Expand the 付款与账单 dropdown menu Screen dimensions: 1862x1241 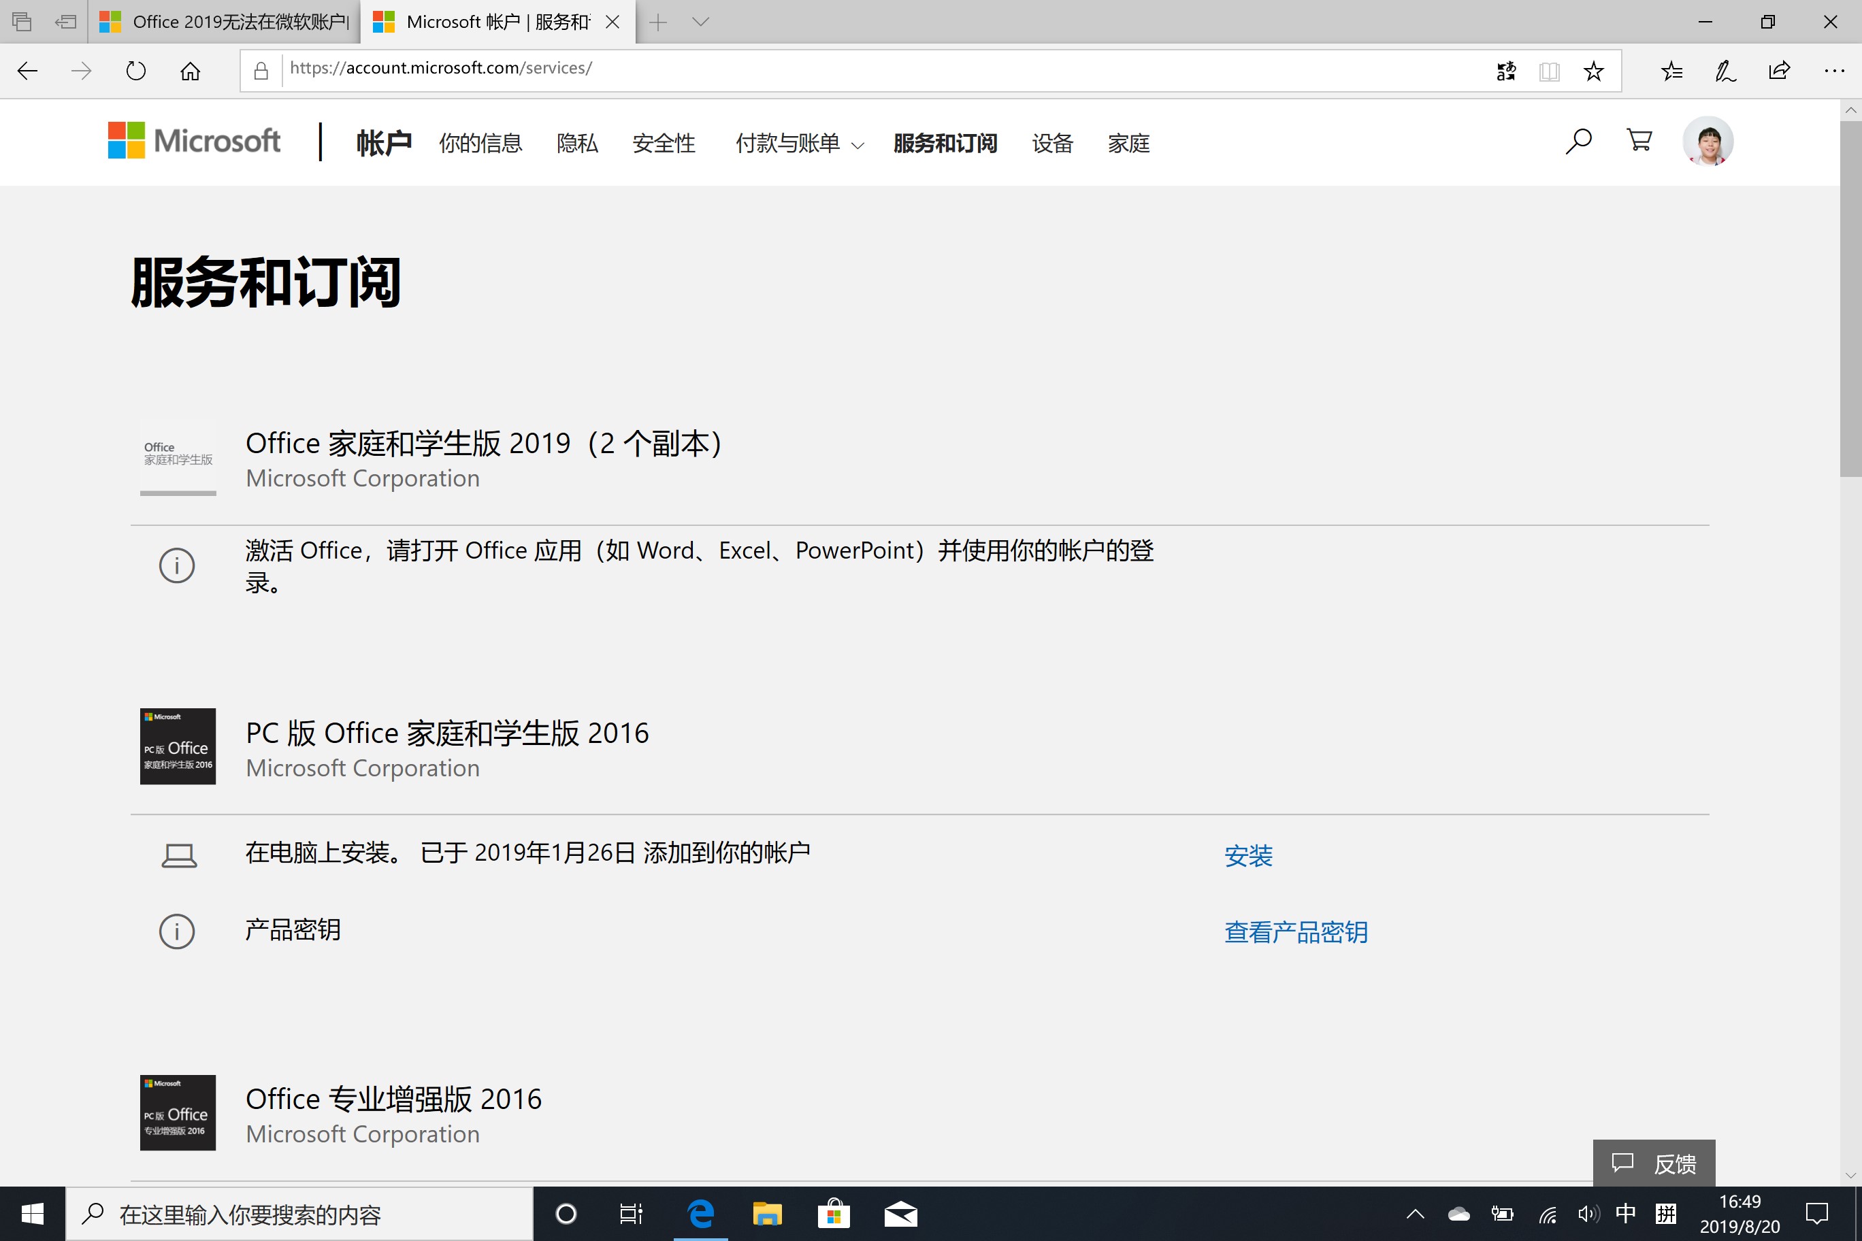coord(799,144)
